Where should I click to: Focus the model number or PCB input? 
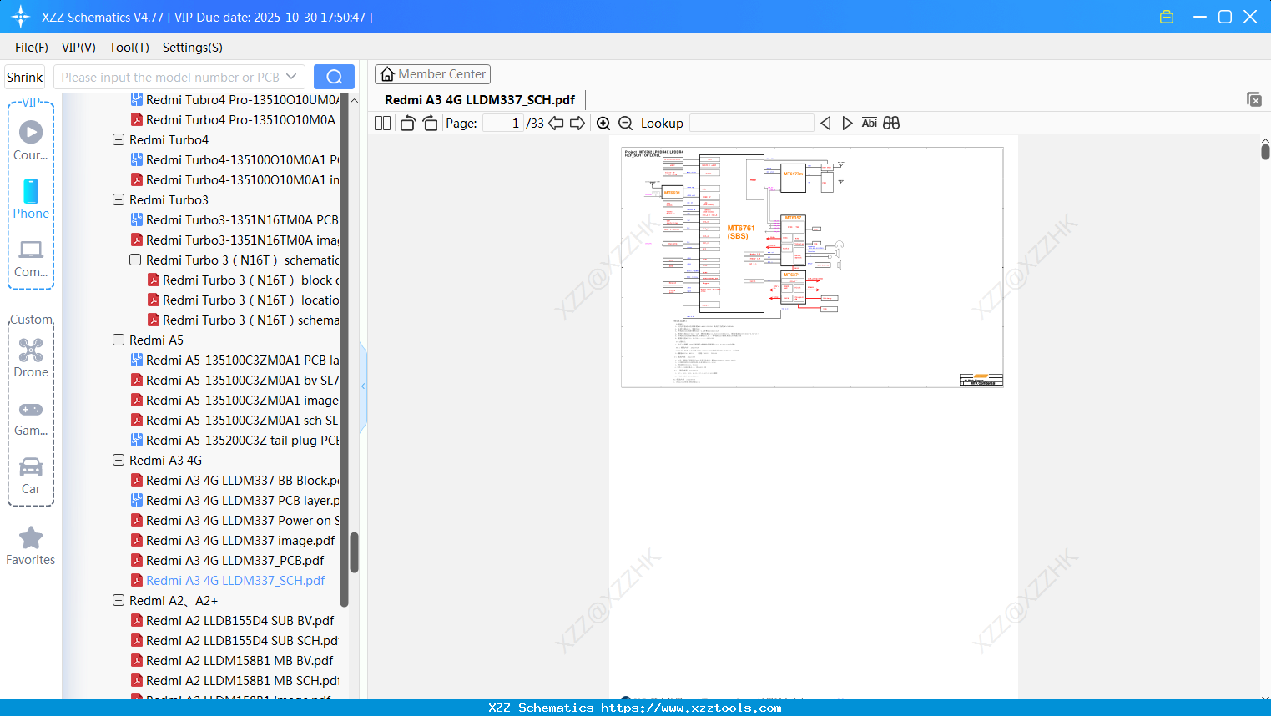click(170, 77)
